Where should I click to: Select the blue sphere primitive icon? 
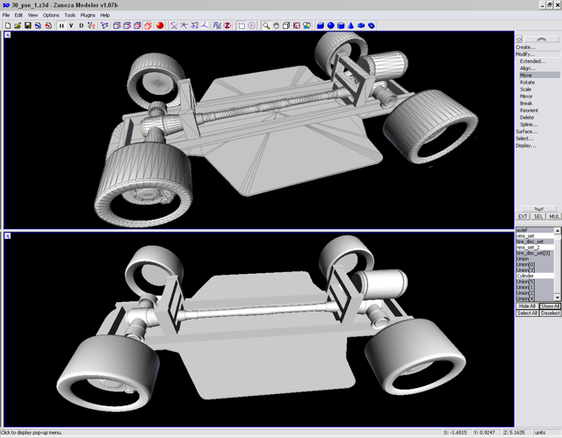click(333, 25)
